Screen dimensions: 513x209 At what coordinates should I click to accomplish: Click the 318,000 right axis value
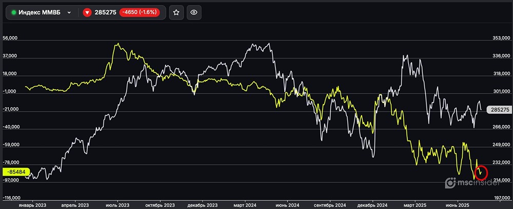[x=501, y=74]
